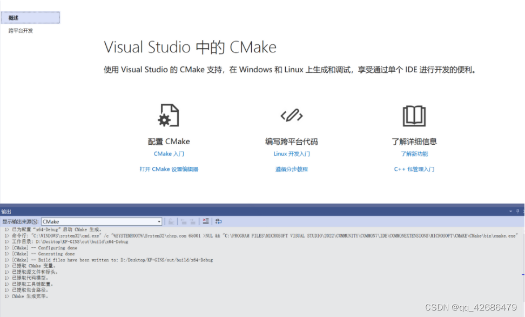
Task: Go to previous message in output toolbar
Action: 184,221
